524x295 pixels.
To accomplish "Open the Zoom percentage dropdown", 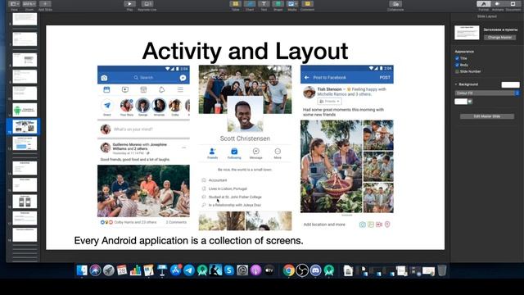I will (29, 4).
